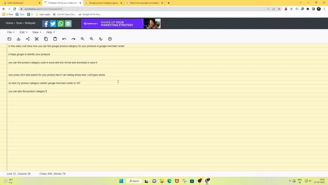Open the Edit menu dropdown
Viewport: 328px width, 185px height.
click(24, 32)
